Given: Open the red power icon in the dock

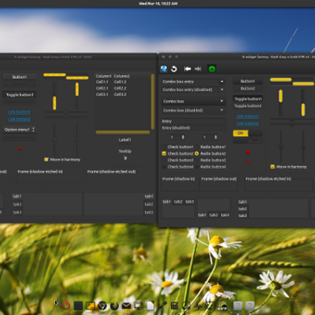Looking at the screenshot, I should pos(66,306).
